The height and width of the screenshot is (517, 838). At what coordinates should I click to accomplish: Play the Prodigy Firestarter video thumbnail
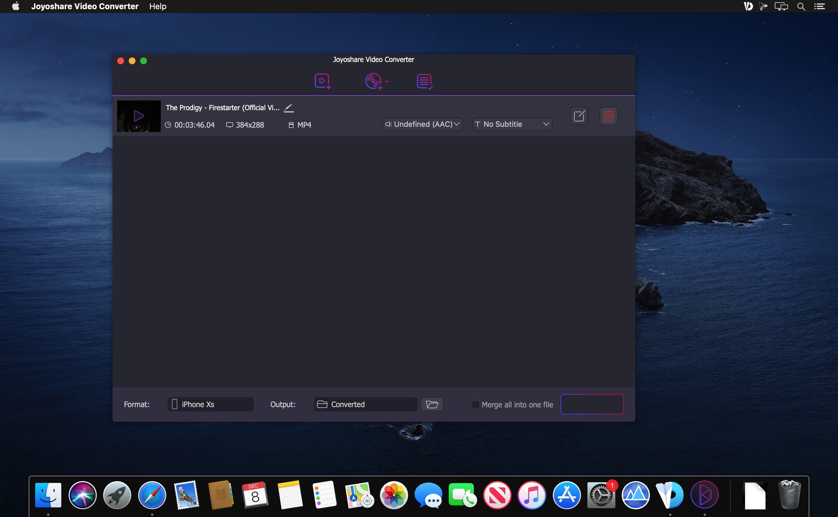tap(139, 116)
